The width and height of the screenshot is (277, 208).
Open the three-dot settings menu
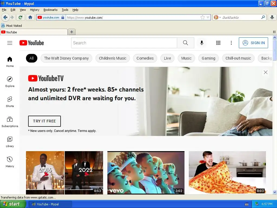pos(231,43)
